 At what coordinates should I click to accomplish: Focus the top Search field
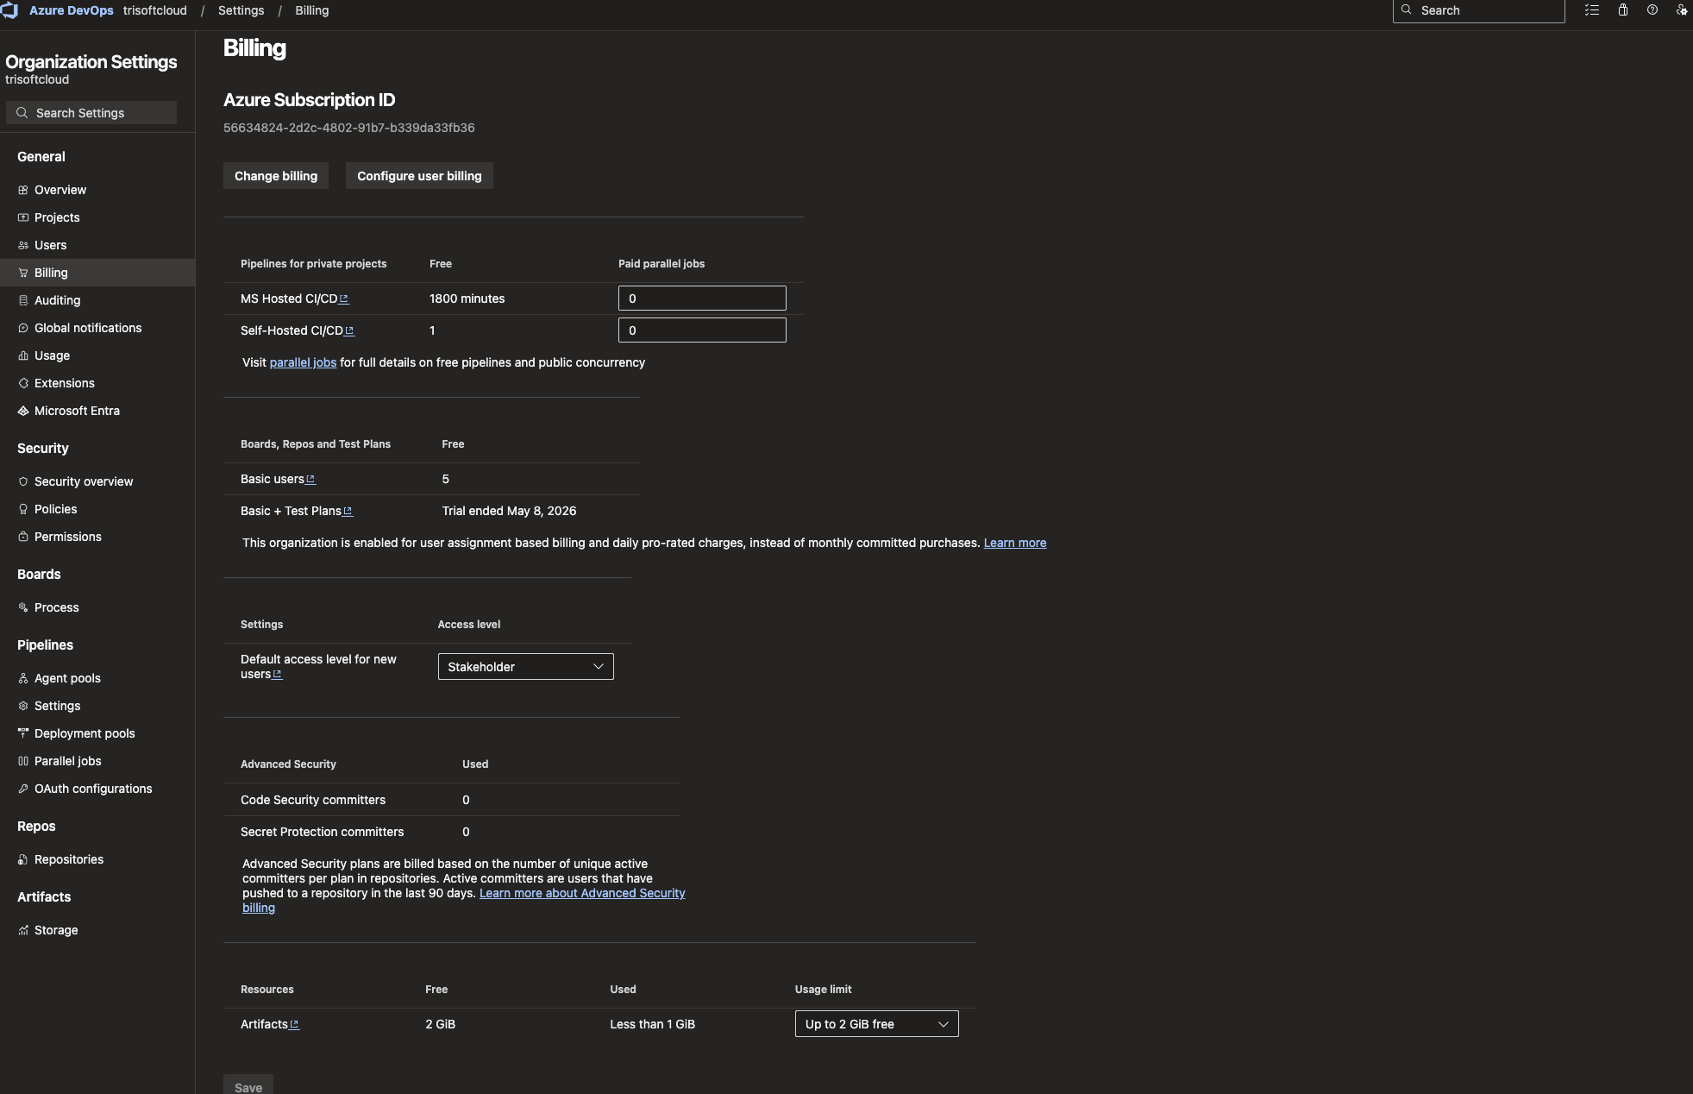pyautogui.click(x=1479, y=10)
